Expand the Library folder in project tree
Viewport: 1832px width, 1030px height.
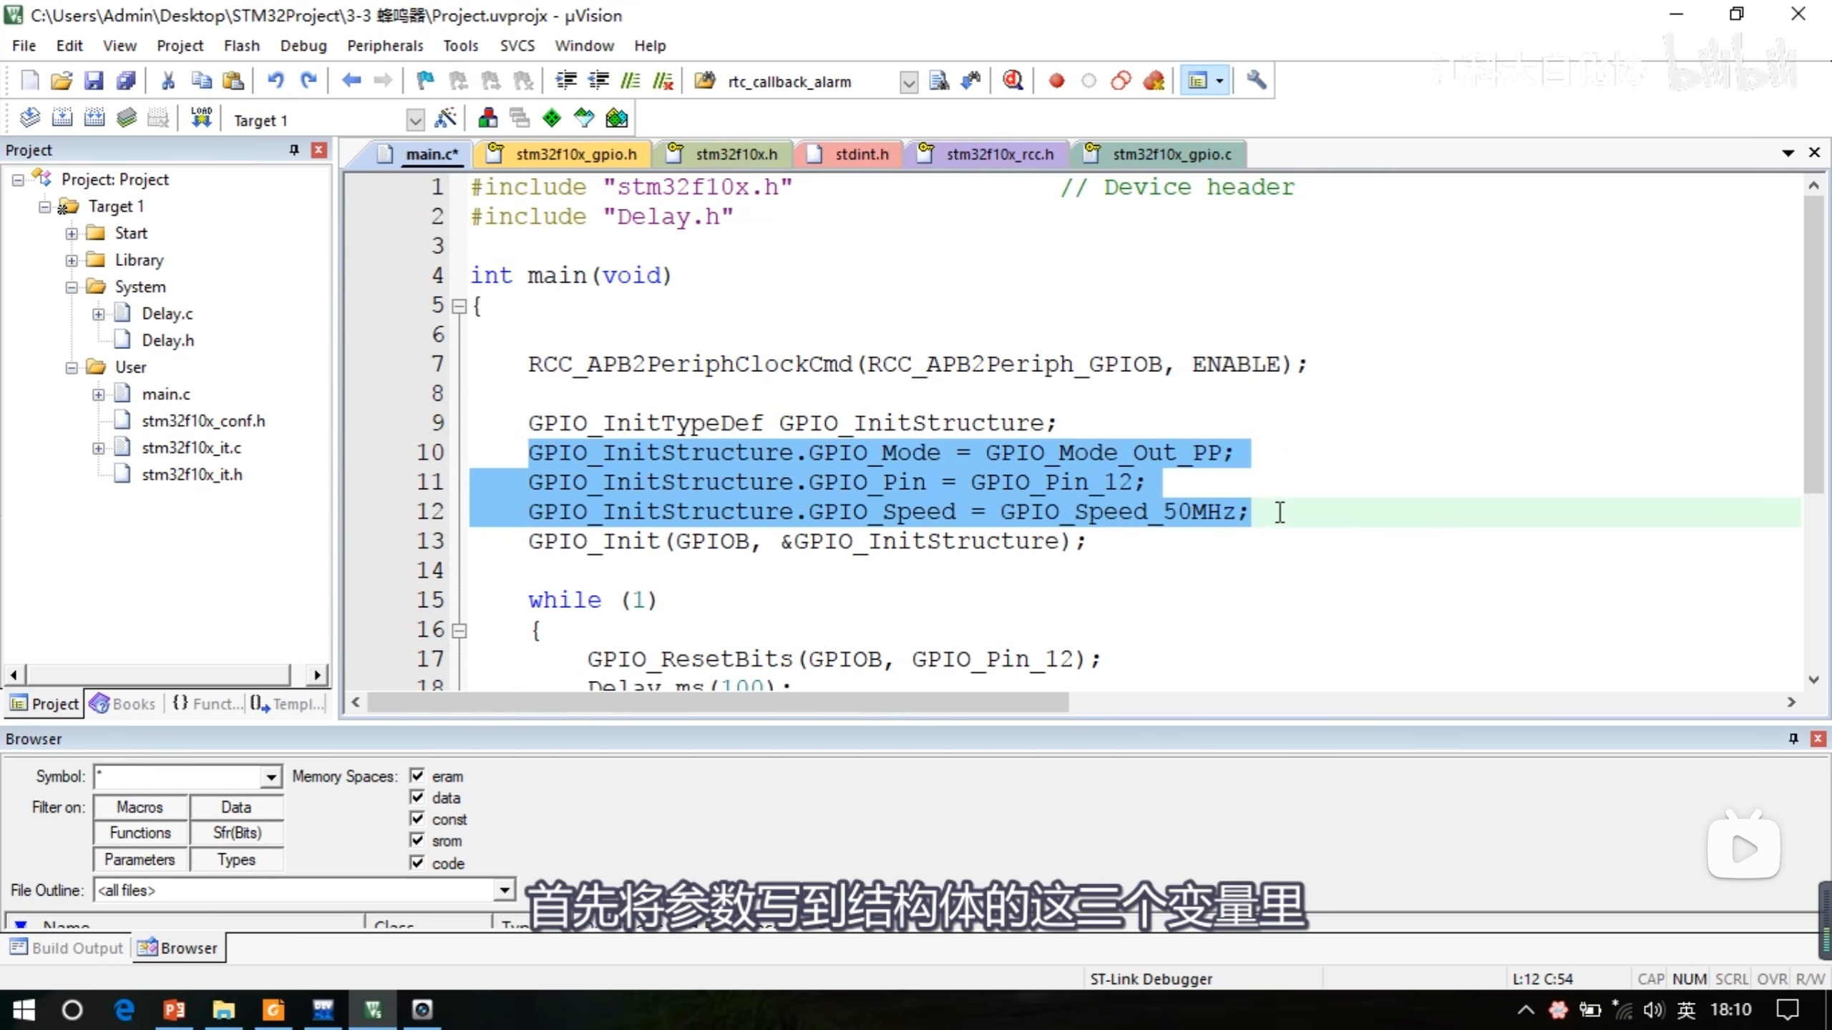click(72, 260)
